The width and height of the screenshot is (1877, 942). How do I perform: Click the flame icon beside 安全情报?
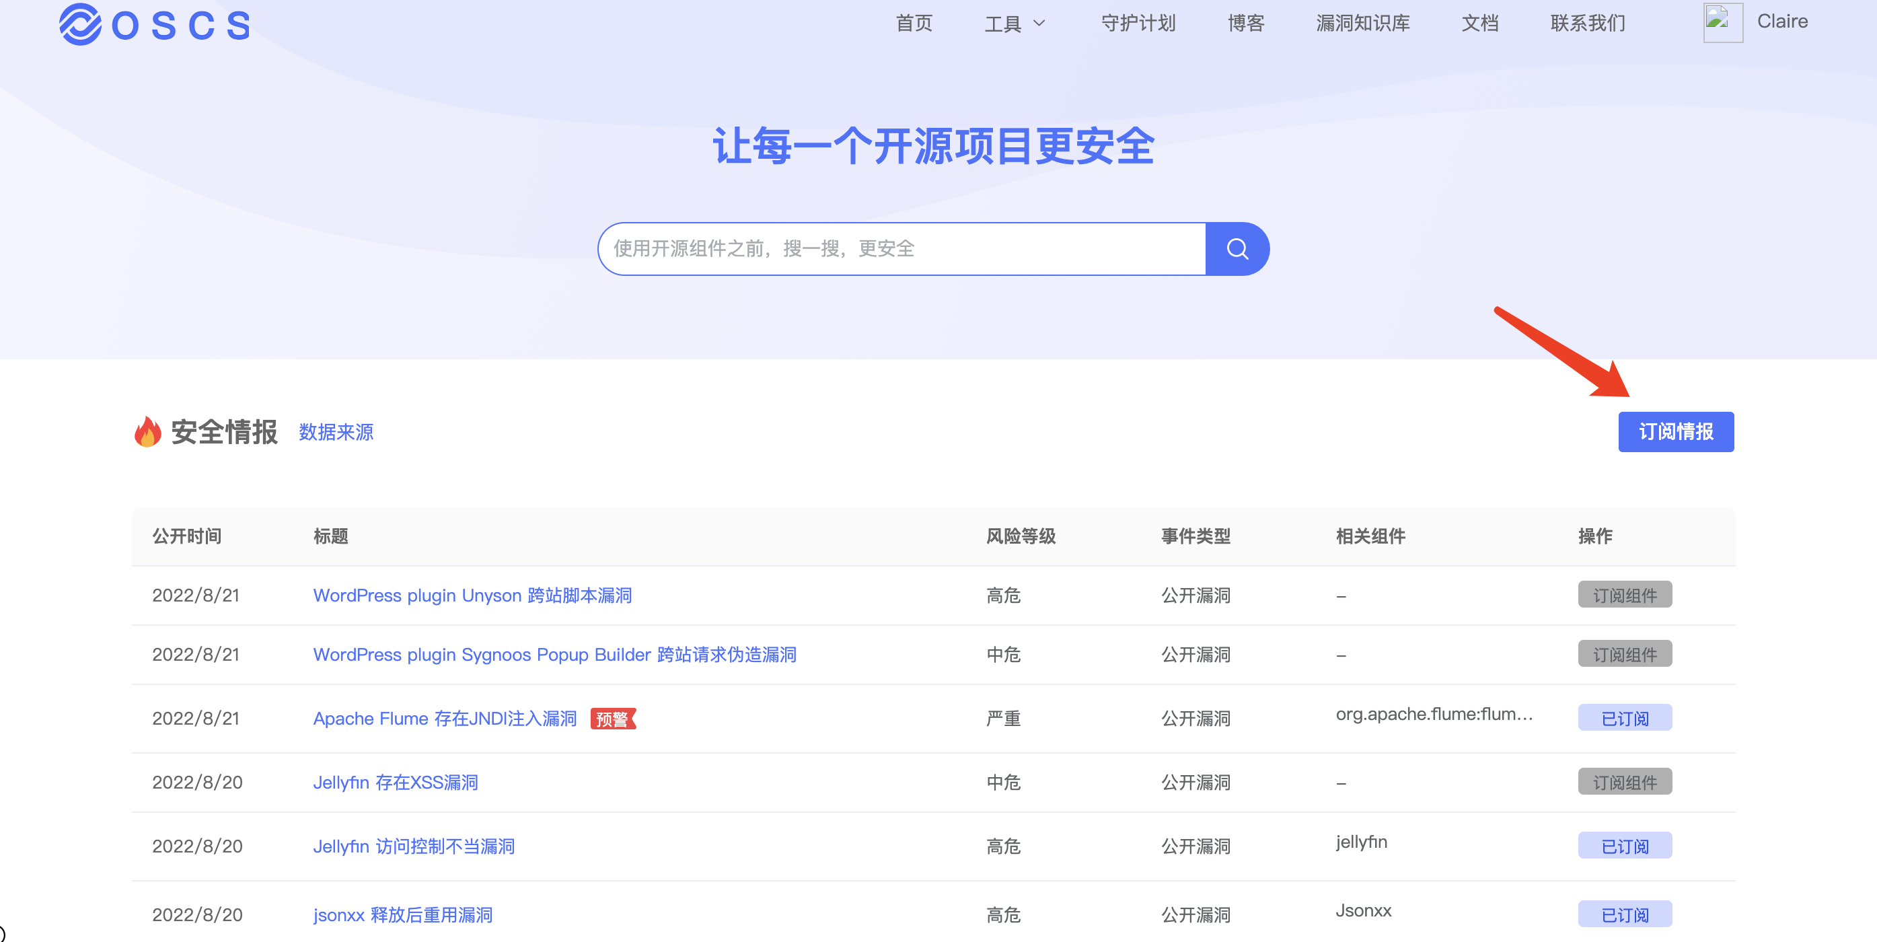(147, 432)
